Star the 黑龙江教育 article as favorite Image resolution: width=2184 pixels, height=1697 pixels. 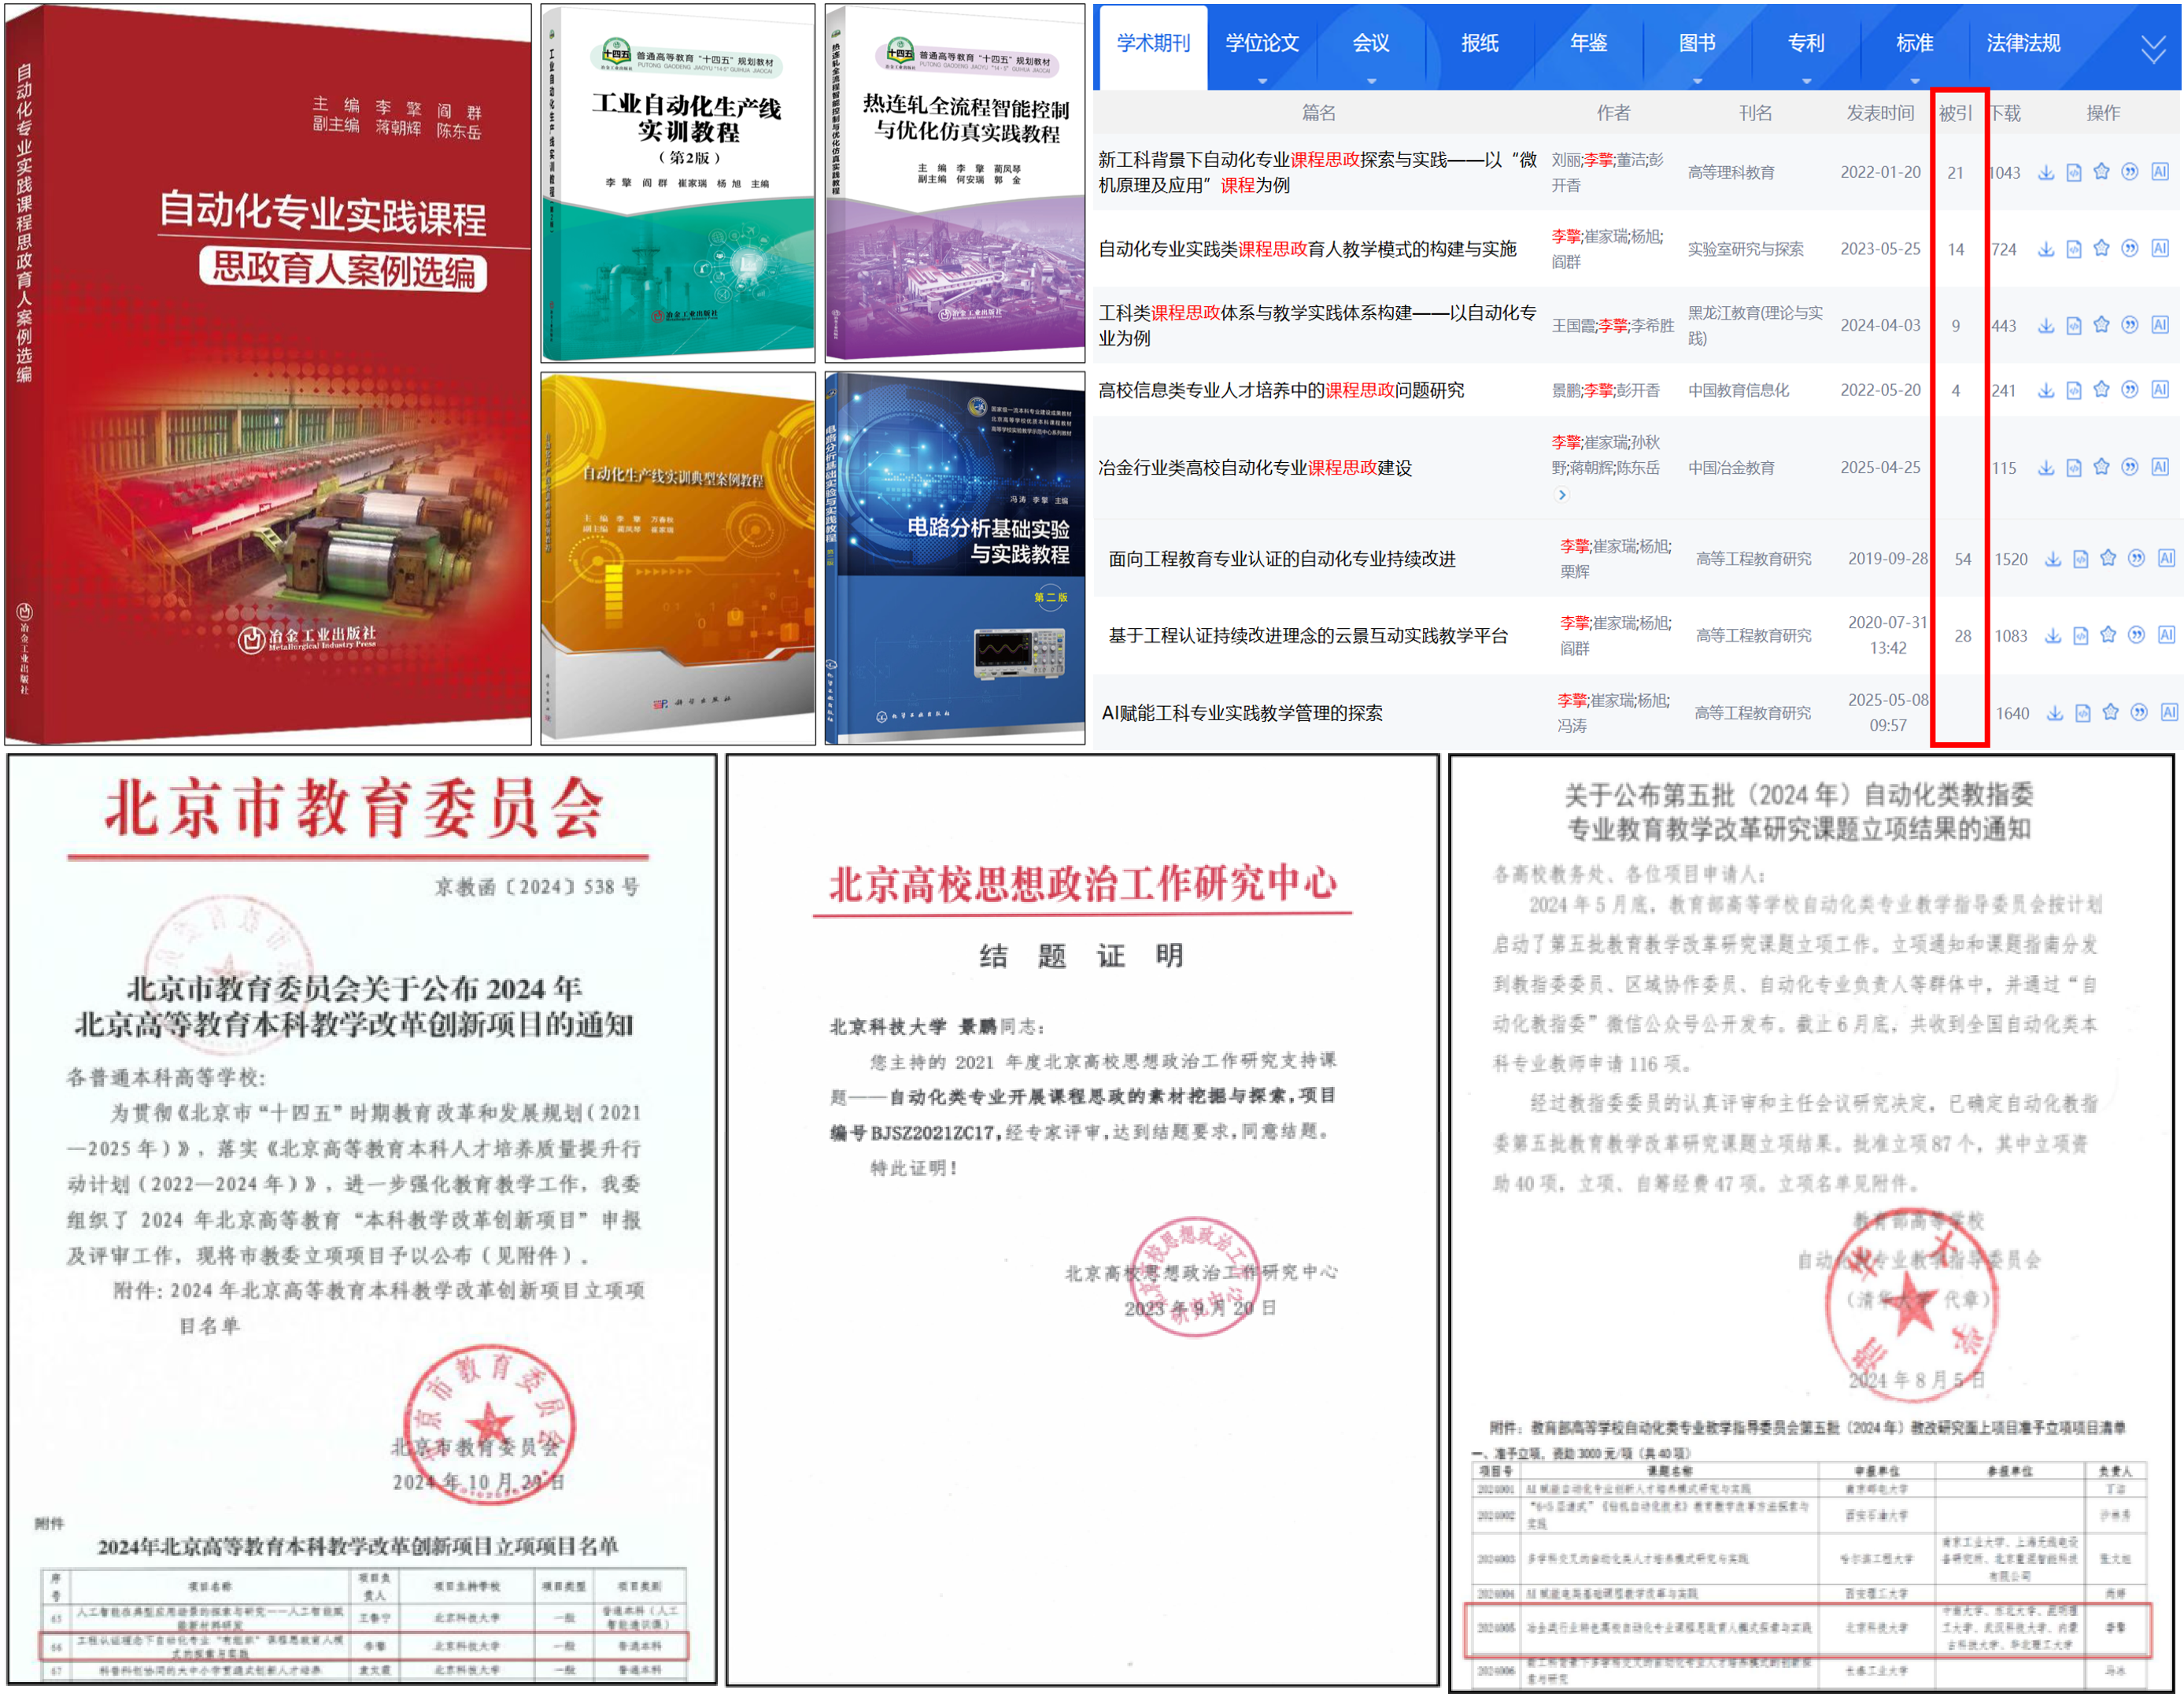(2101, 325)
